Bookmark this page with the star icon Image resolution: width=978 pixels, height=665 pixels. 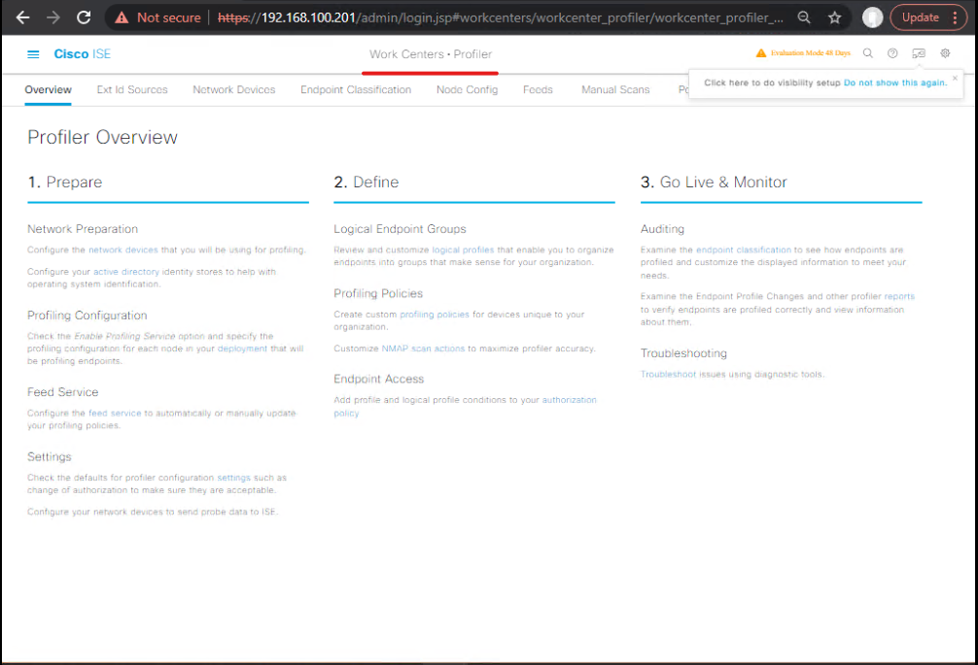click(834, 17)
